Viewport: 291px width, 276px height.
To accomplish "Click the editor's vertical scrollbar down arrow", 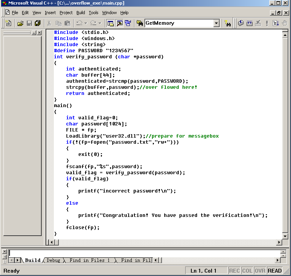I will click(285, 236).
